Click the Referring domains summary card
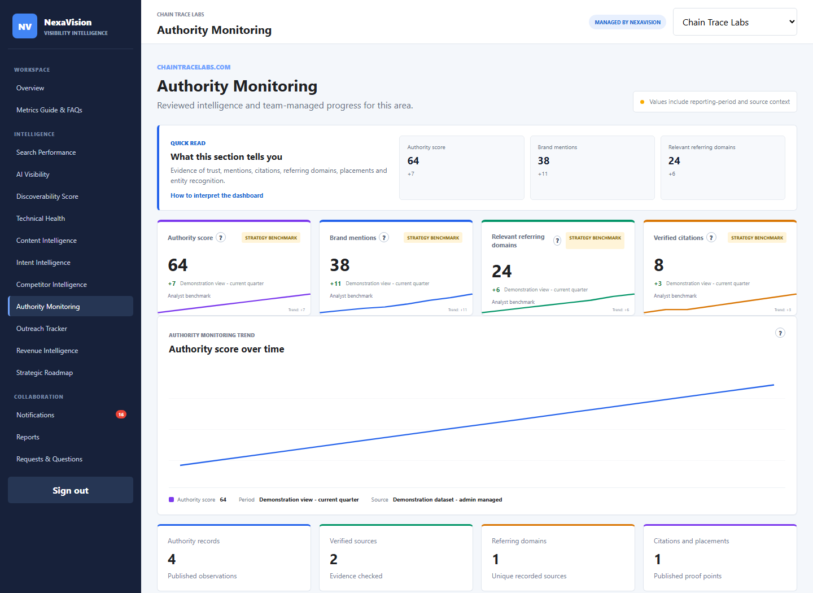 [x=558, y=558]
